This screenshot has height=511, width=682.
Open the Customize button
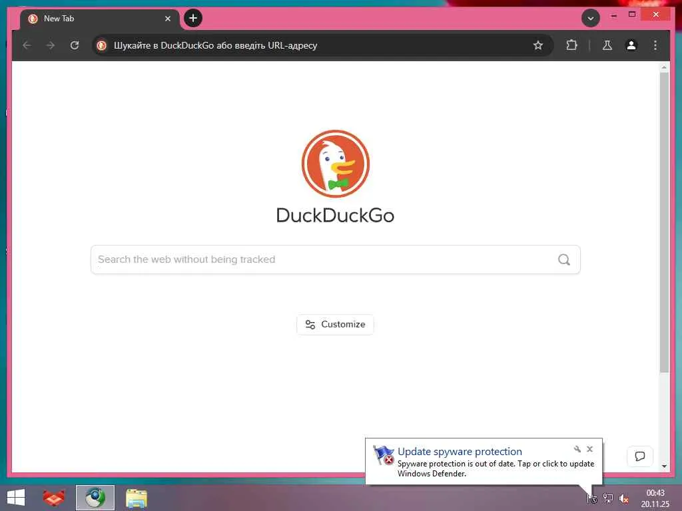336,325
